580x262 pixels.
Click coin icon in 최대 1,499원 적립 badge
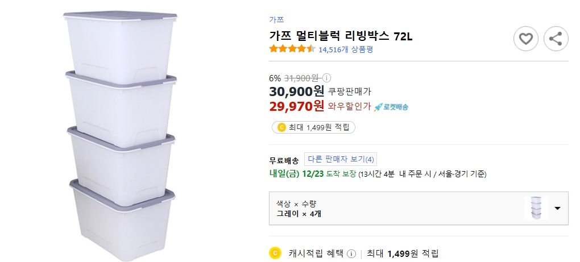(281, 127)
